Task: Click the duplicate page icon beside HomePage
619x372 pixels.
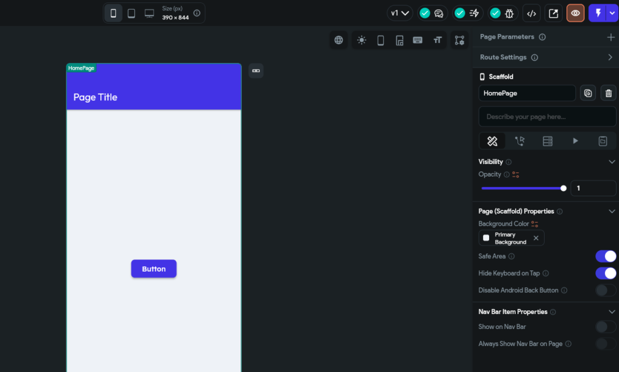Action: pos(588,93)
